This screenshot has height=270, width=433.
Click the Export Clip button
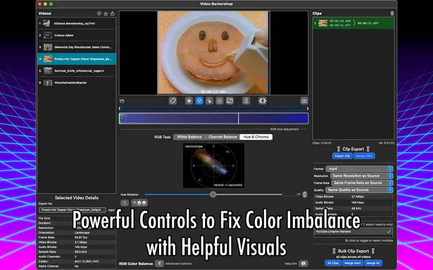point(342,156)
